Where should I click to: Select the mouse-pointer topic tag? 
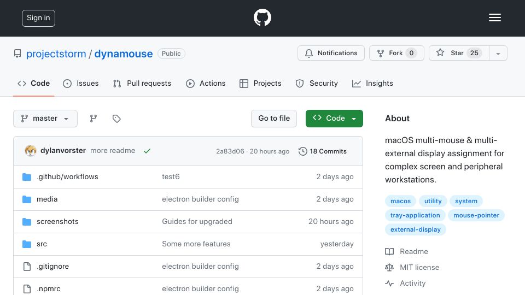(476, 215)
